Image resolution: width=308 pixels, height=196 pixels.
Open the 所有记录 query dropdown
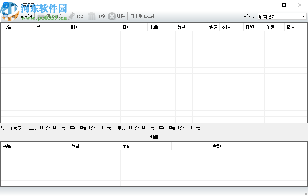click(282, 17)
